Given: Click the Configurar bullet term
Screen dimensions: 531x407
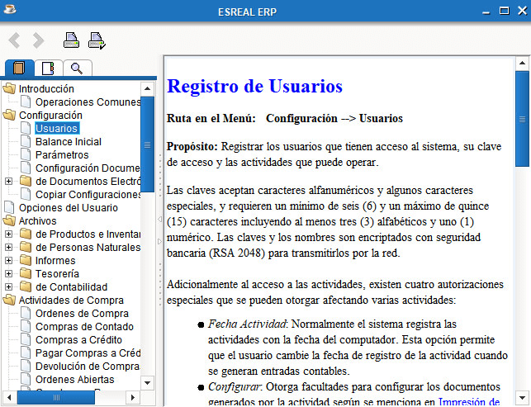Looking at the screenshot, I should [234, 386].
